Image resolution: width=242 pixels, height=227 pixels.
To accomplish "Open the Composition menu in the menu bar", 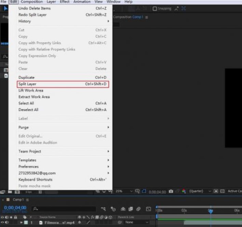I will coord(32,2).
